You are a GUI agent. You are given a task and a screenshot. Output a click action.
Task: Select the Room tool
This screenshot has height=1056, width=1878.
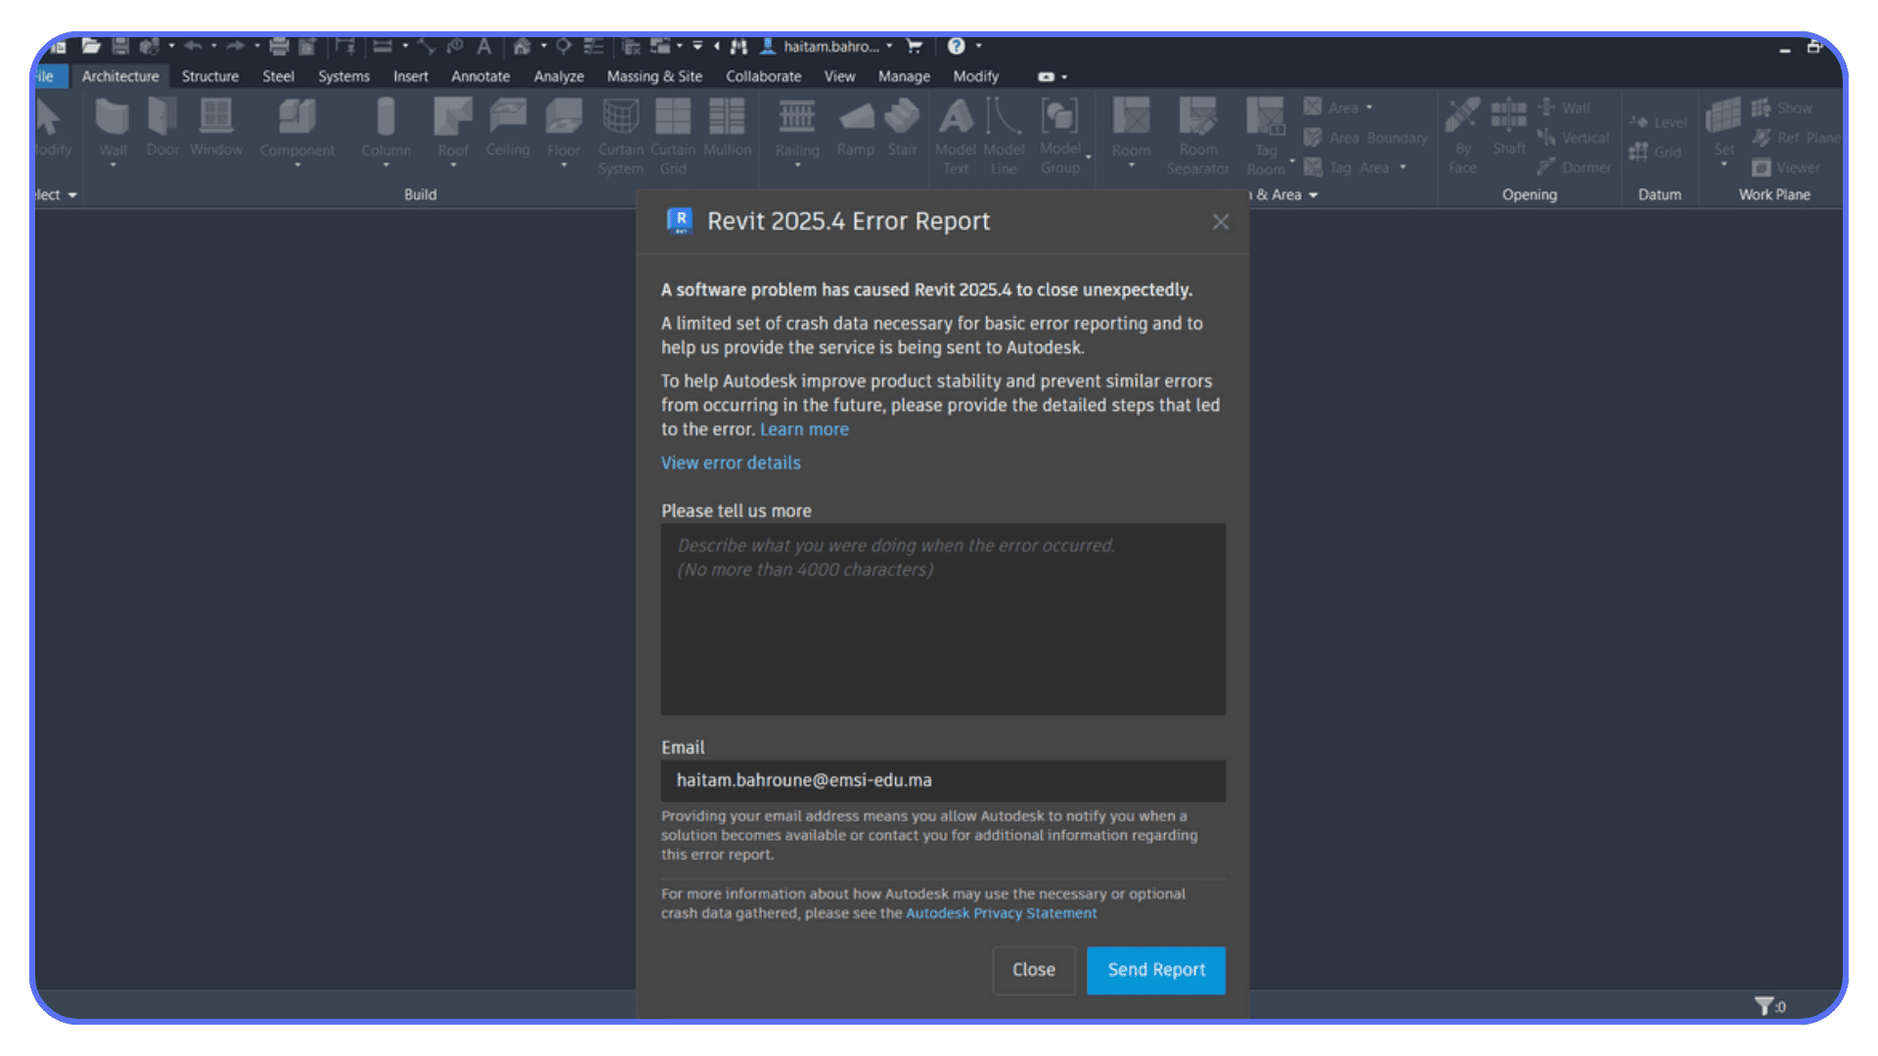[1131, 127]
